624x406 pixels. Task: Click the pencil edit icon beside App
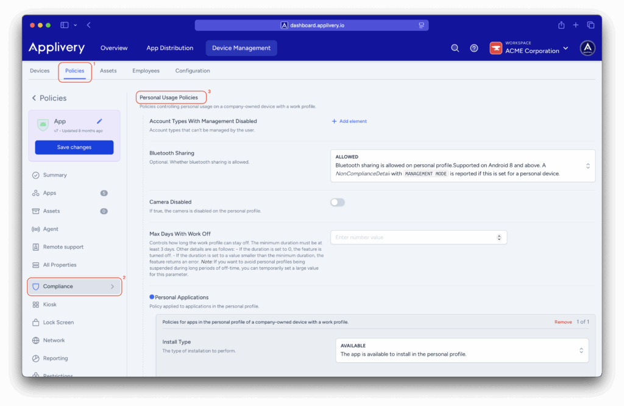[x=99, y=121]
